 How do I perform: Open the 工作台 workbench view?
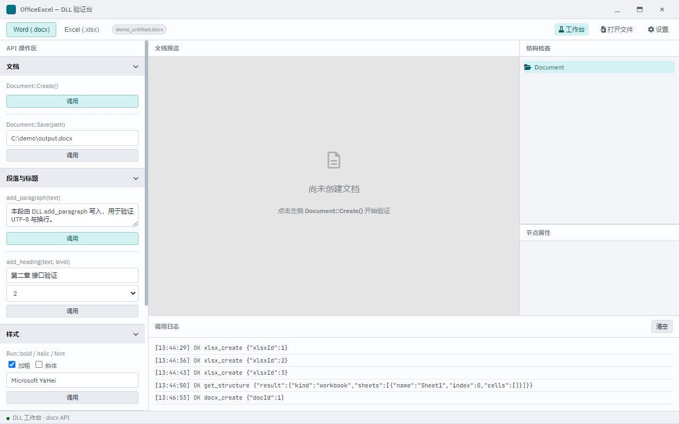[x=571, y=30]
